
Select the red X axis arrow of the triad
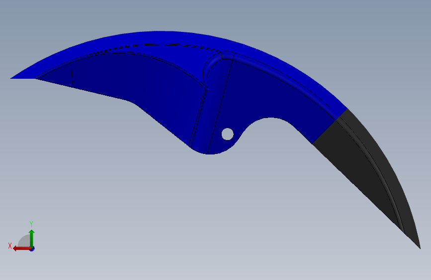pyautogui.click(x=22, y=249)
